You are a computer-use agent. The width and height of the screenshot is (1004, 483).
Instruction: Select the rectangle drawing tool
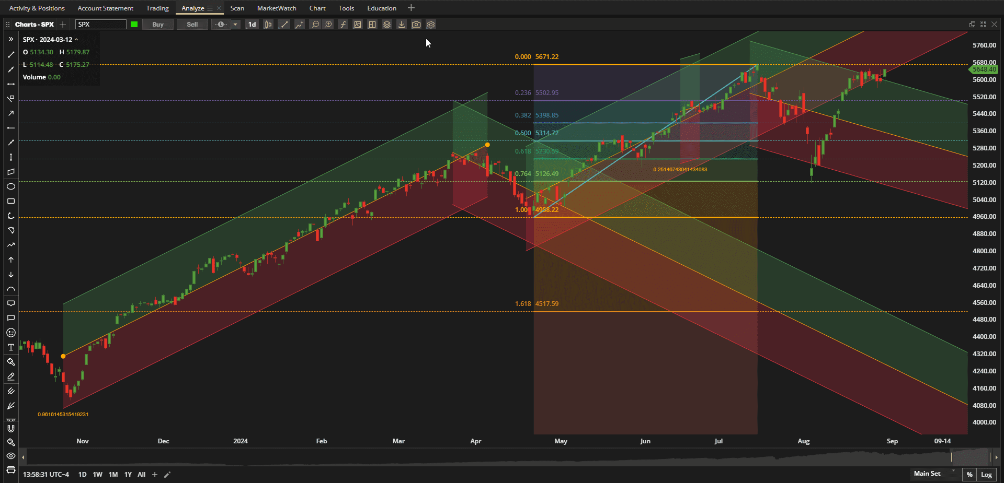coord(10,201)
